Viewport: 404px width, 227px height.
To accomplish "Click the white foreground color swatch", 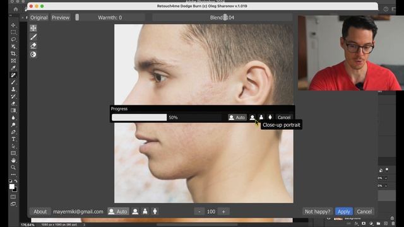I will click(11, 187).
